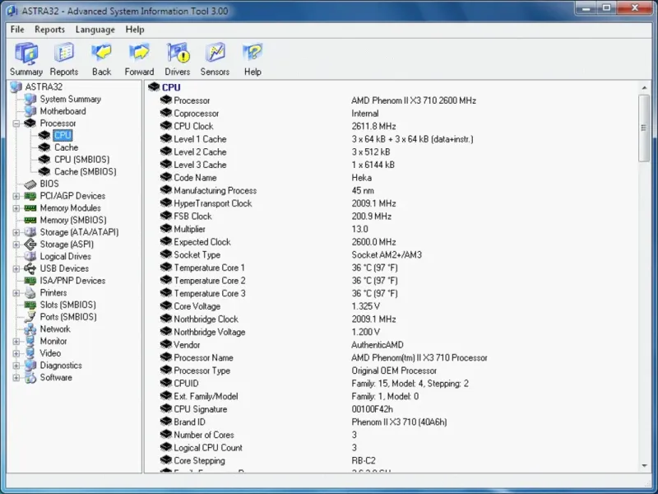
Task: Expand the Diagnostics tree node
Action: [x=16, y=366]
